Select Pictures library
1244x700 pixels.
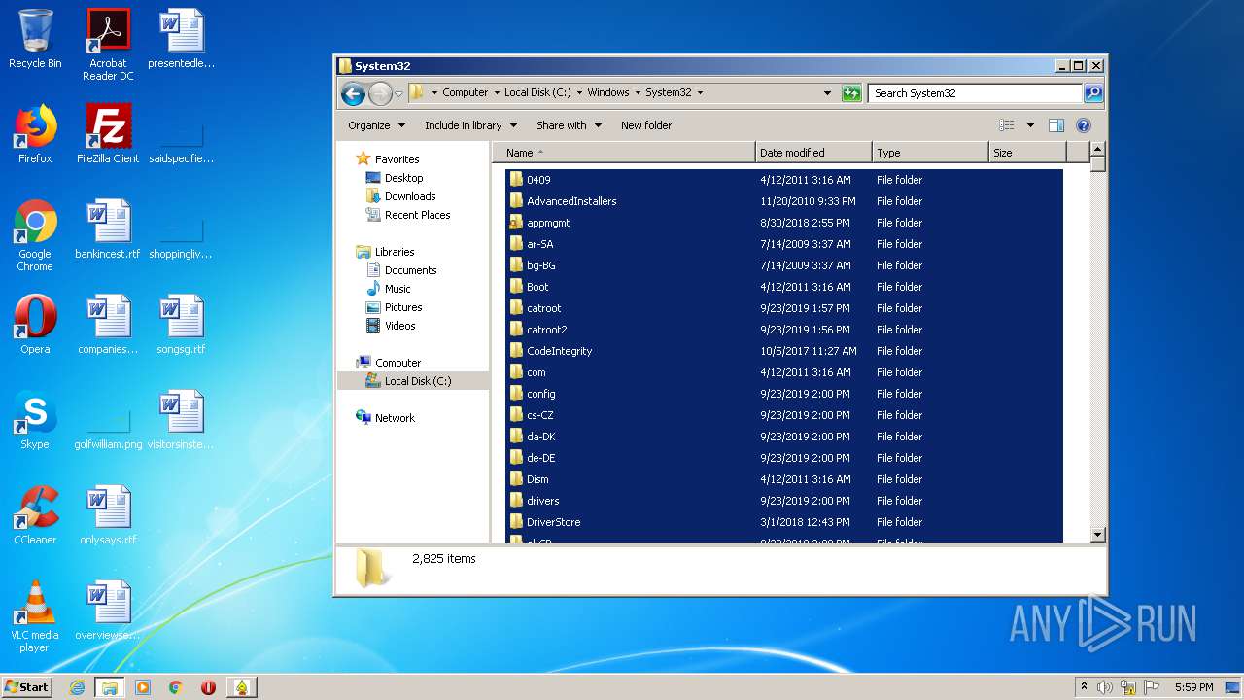402,307
